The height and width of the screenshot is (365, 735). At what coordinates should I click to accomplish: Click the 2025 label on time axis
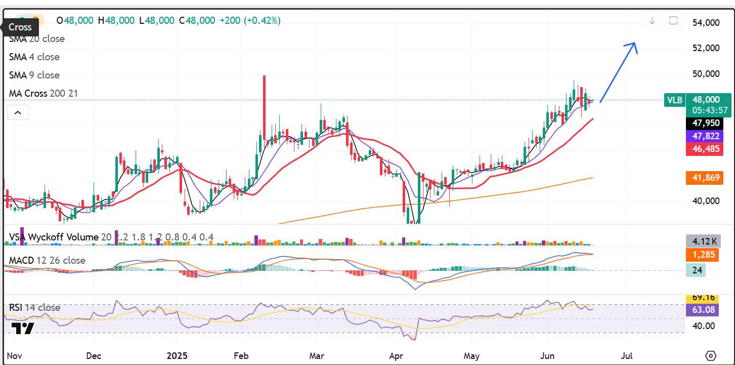click(177, 355)
